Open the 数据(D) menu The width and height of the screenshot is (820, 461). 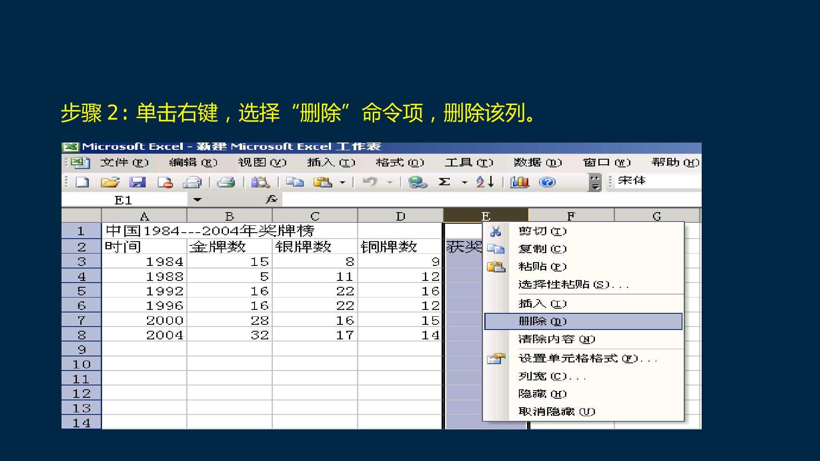pyautogui.click(x=538, y=163)
